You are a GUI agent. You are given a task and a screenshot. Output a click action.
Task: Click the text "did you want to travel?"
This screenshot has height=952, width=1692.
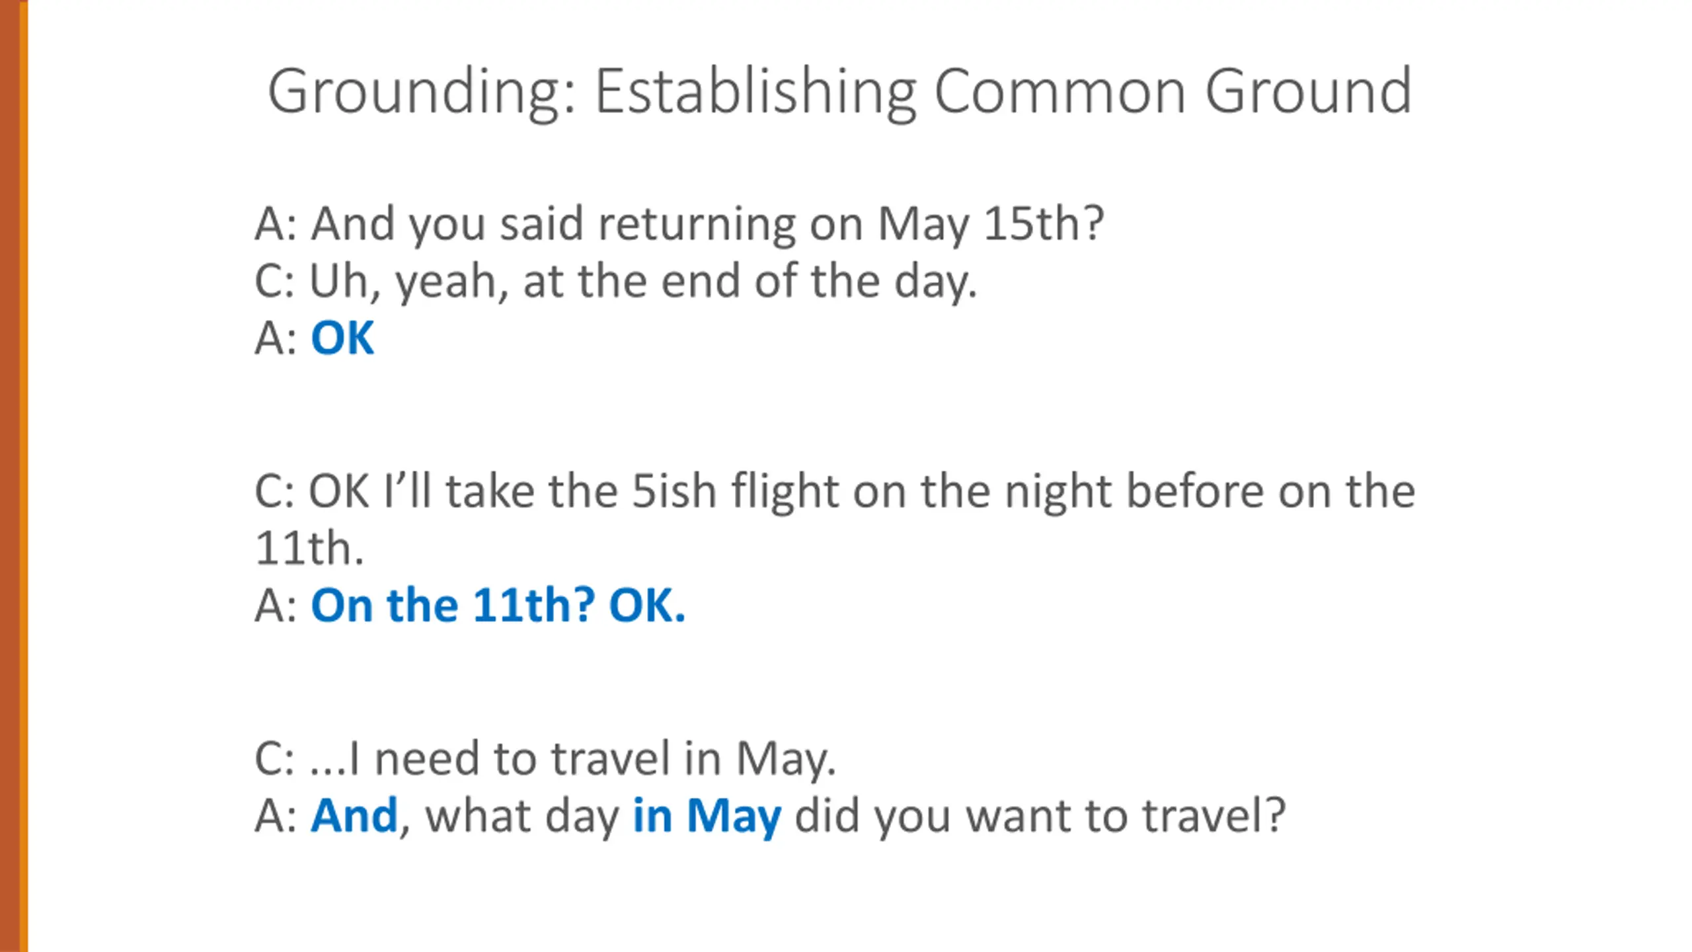[x=1040, y=815]
